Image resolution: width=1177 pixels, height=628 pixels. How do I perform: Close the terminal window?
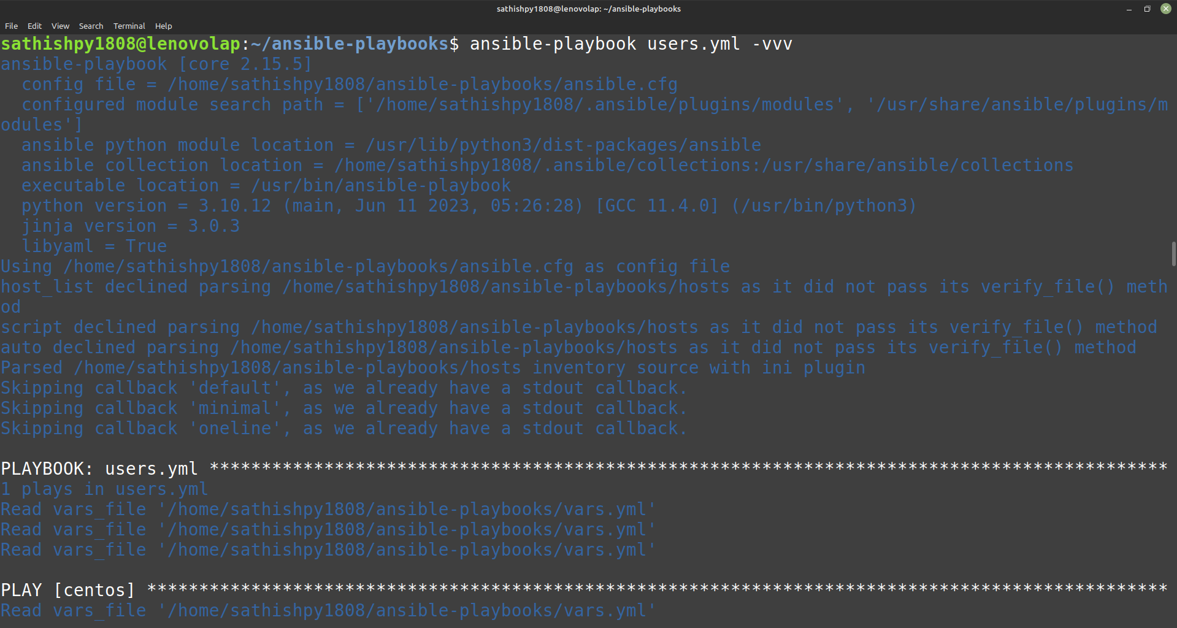(x=1165, y=9)
